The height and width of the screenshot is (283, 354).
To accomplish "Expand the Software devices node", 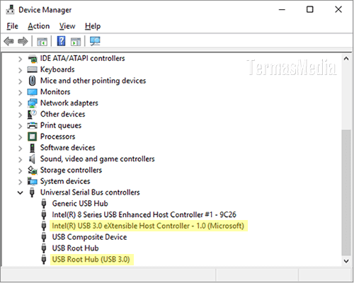I will (21, 148).
